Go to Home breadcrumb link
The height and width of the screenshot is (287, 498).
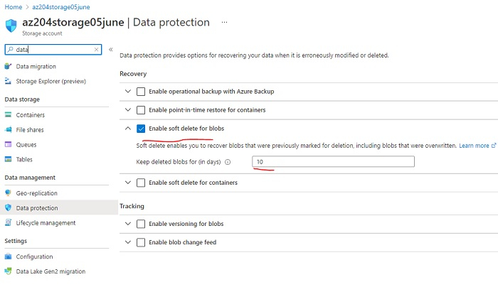(x=13, y=6)
